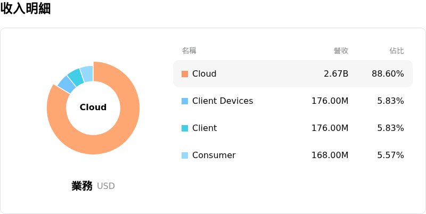Click the orange Cloud legend swatch
The height and width of the screenshot is (214, 426).
coord(185,74)
